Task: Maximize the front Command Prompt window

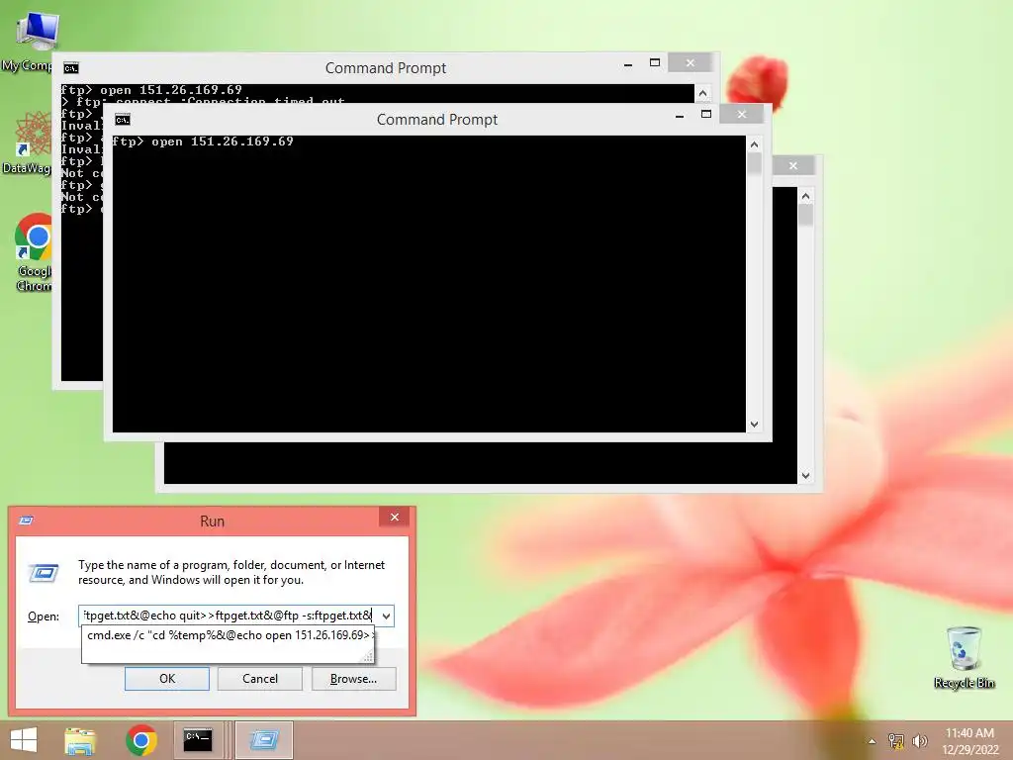Action: coord(706,115)
